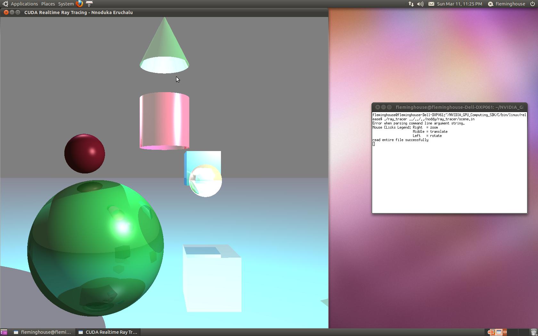
Task: Mute system volume via the speaker icon
Action: click(x=420, y=4)
